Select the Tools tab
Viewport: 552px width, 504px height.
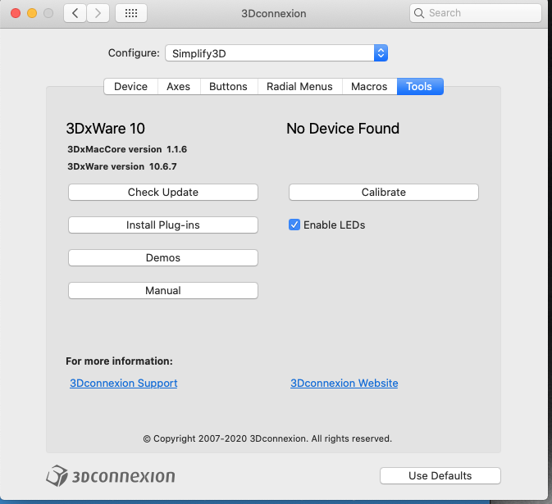pyautogui.click(x=419, y=87)
